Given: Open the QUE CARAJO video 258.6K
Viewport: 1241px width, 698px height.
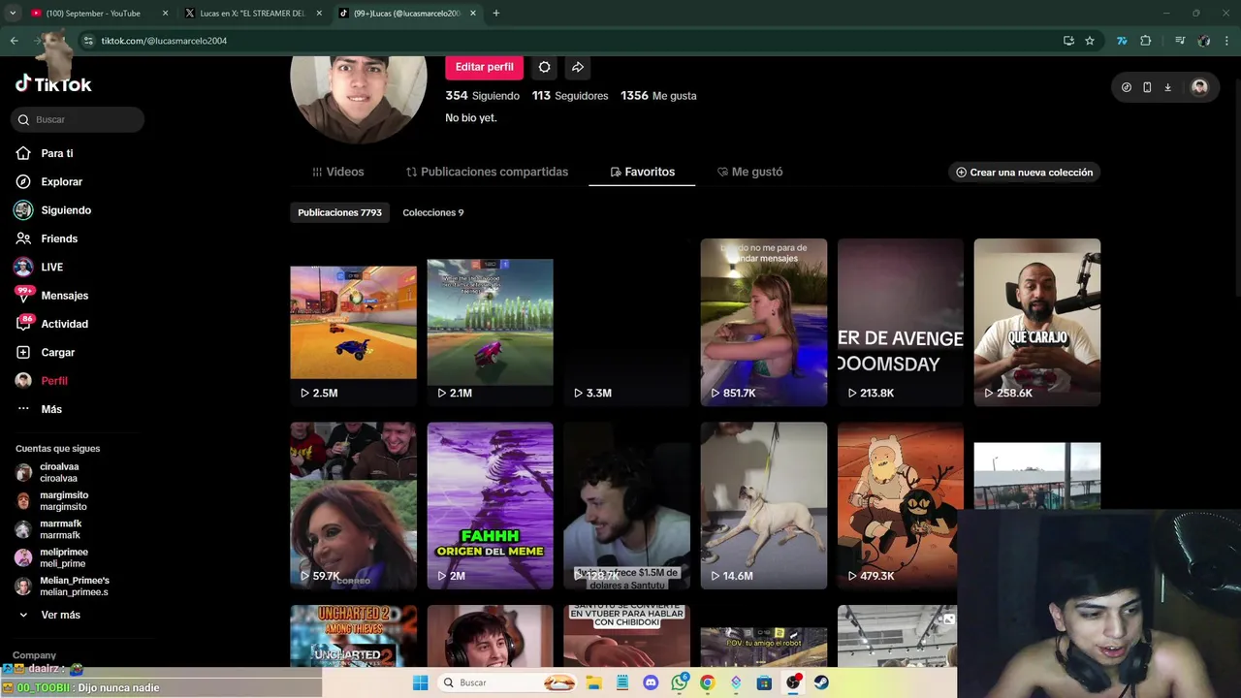Looking at the screenshot, I should pyautogui.click(x=1036, y=322).
